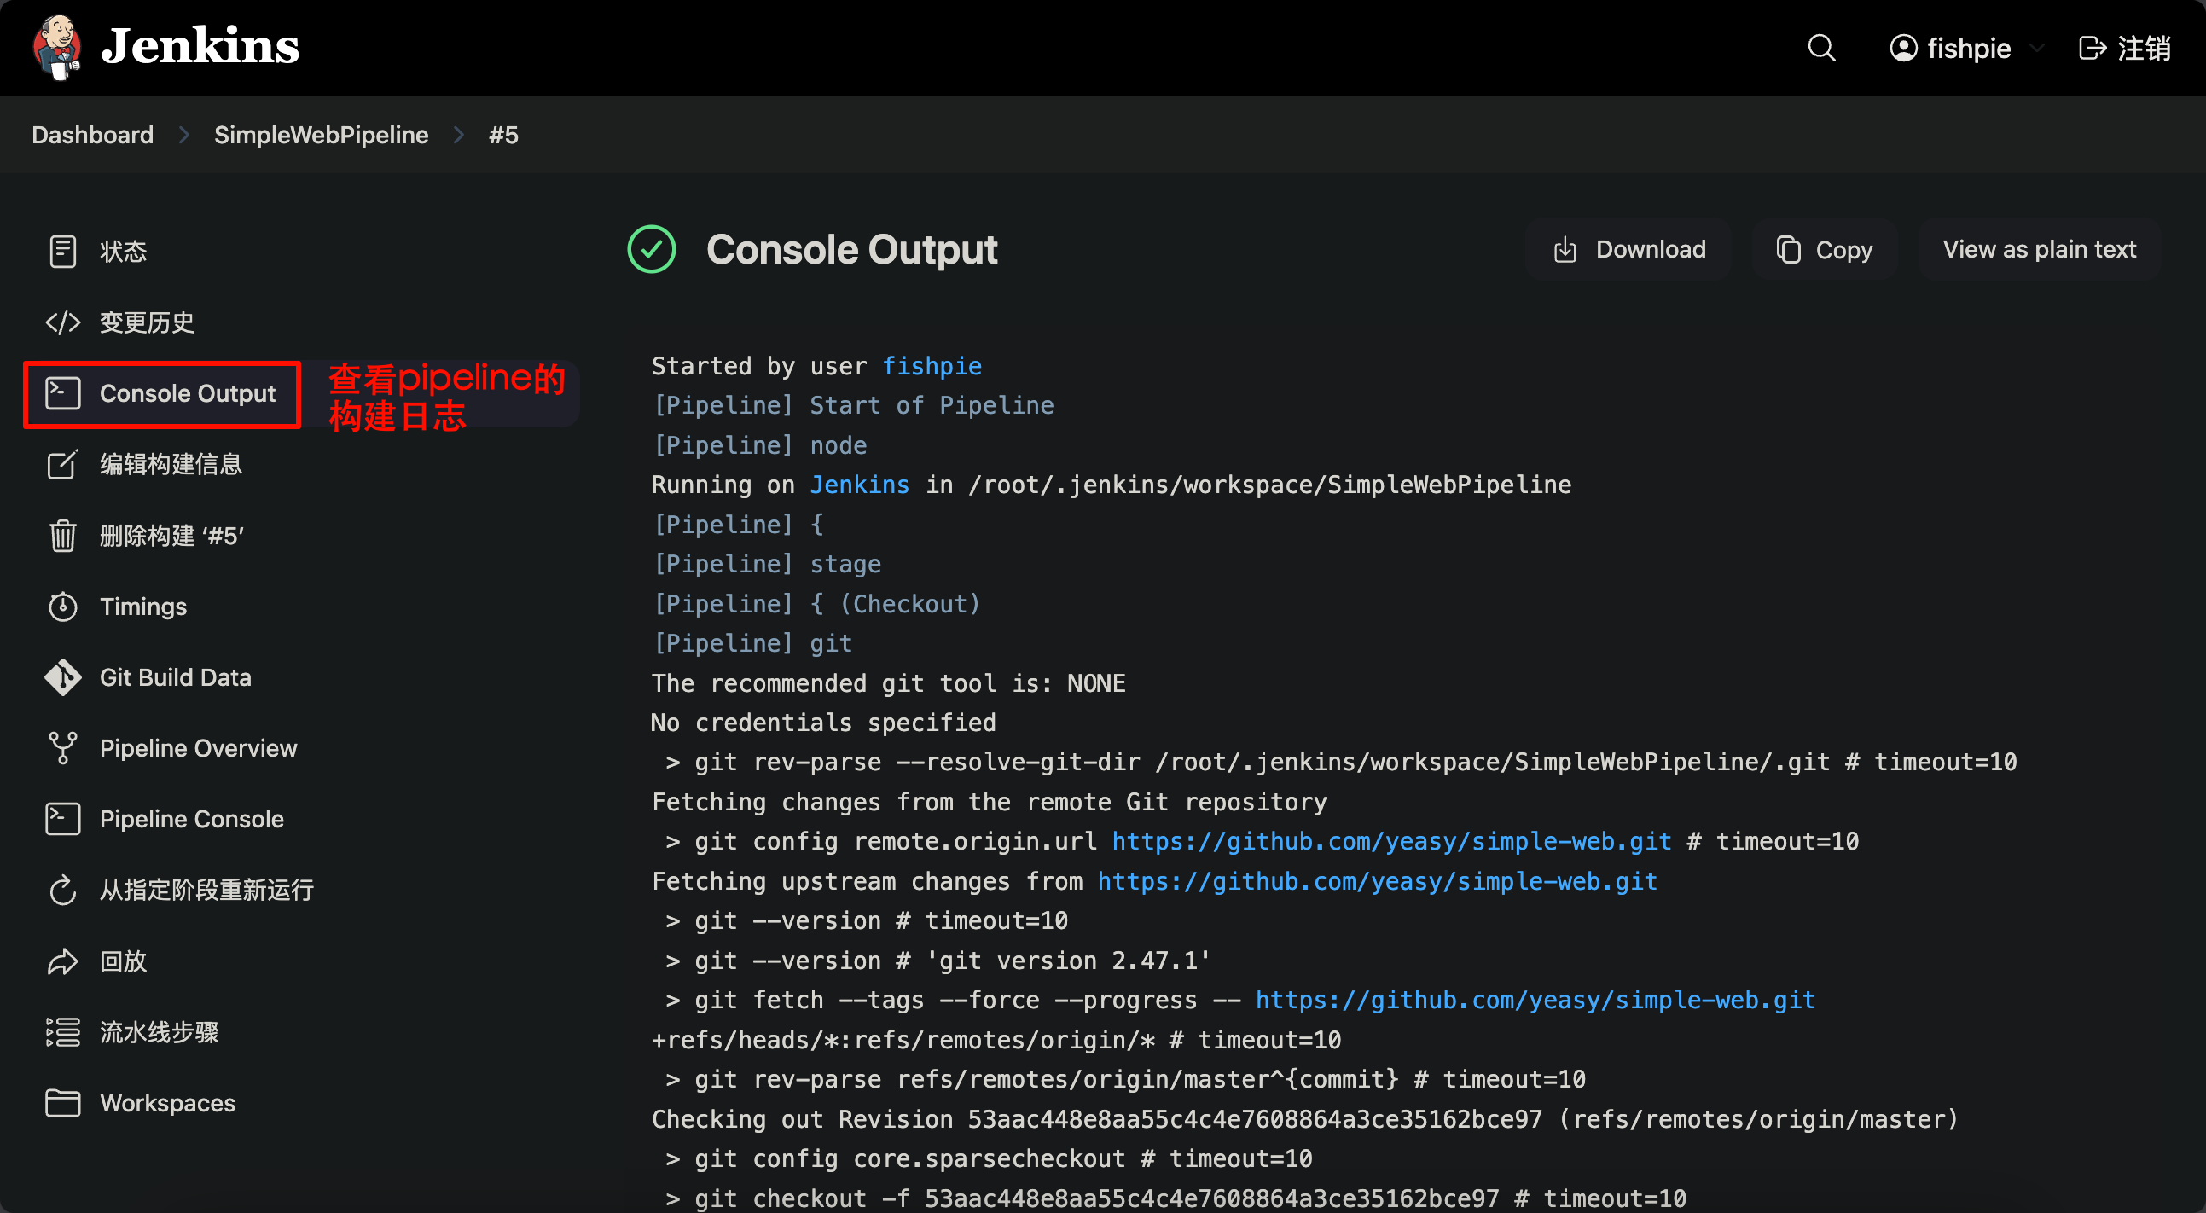Expand chevron after SimpleWebPipeline breadcrumb
The height and width of the screenshot is (1213, 2206).
tap(459, 136)
